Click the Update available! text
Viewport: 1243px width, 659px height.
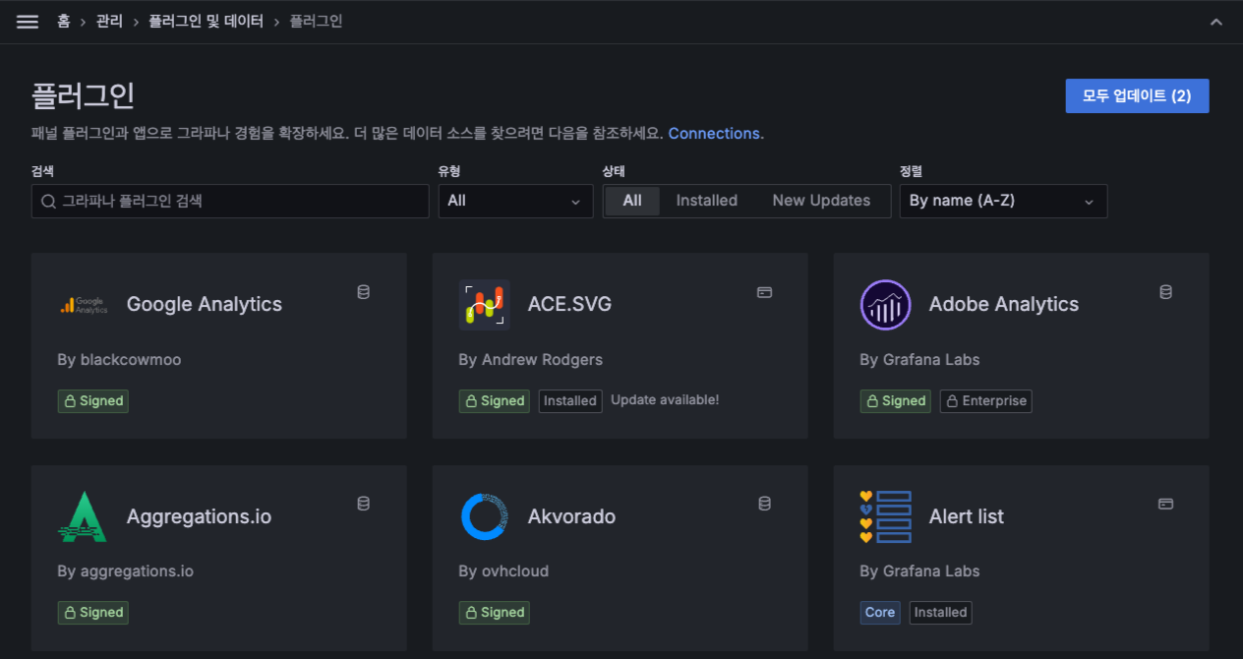point(665,400)
